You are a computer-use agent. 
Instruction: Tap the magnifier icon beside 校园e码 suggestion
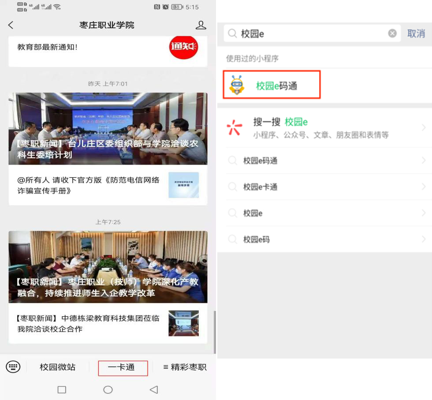click(233, 239)
